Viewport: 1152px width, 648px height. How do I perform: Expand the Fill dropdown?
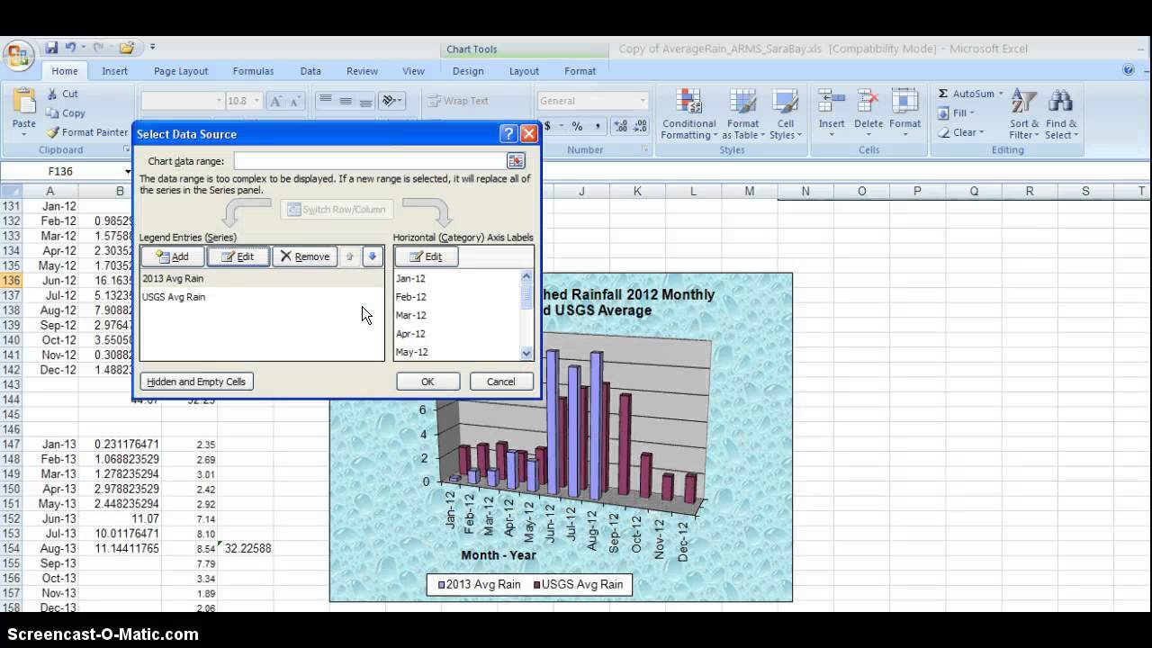click(970, 113)
